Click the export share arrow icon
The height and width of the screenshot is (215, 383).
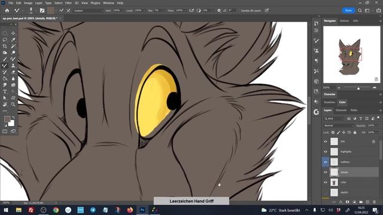378,11
